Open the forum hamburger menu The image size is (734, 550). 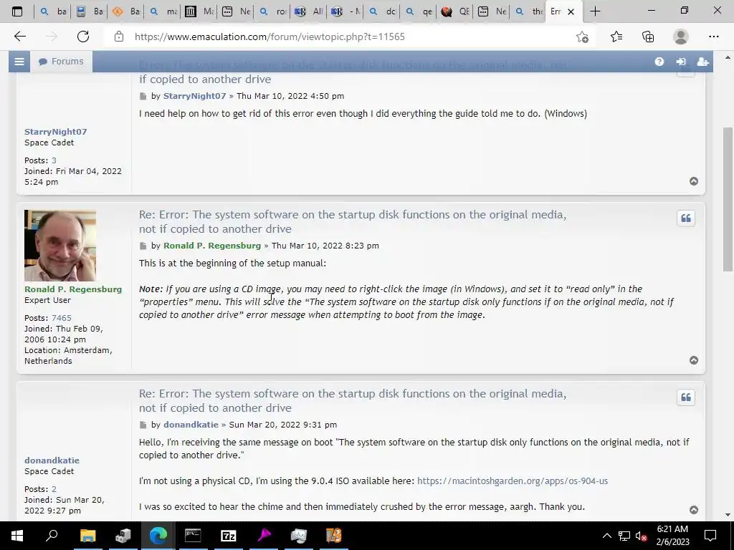click(x=19, y=62)
